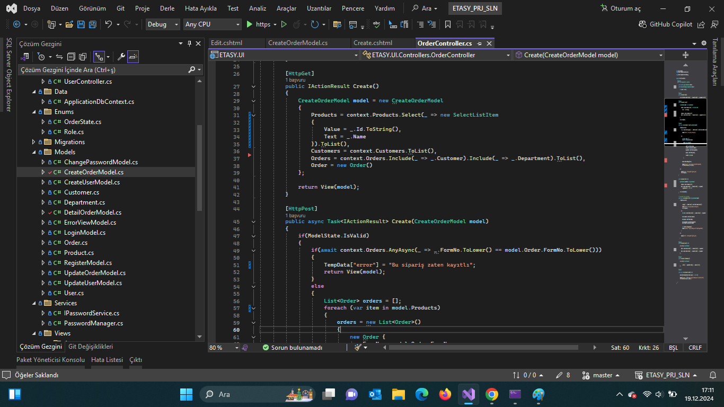The image size is (724, 407).
Task: Collapse the Models folder in tree
Action: click(34, 152)
